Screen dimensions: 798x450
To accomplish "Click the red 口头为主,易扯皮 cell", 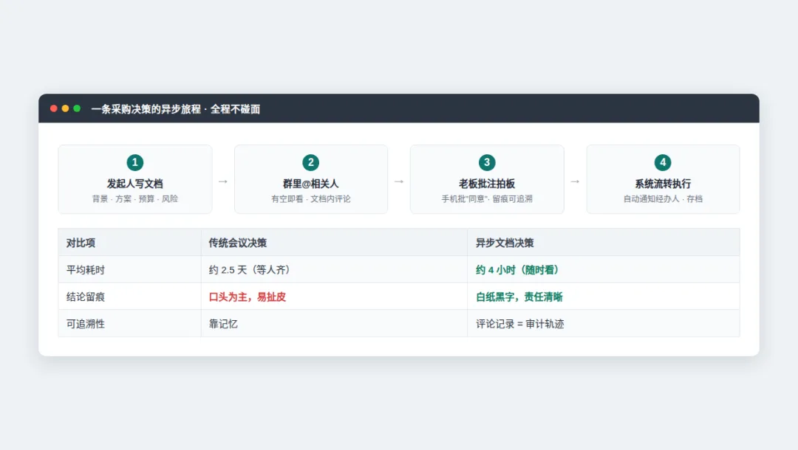I will pyautogui.click(x=335, y=297).
